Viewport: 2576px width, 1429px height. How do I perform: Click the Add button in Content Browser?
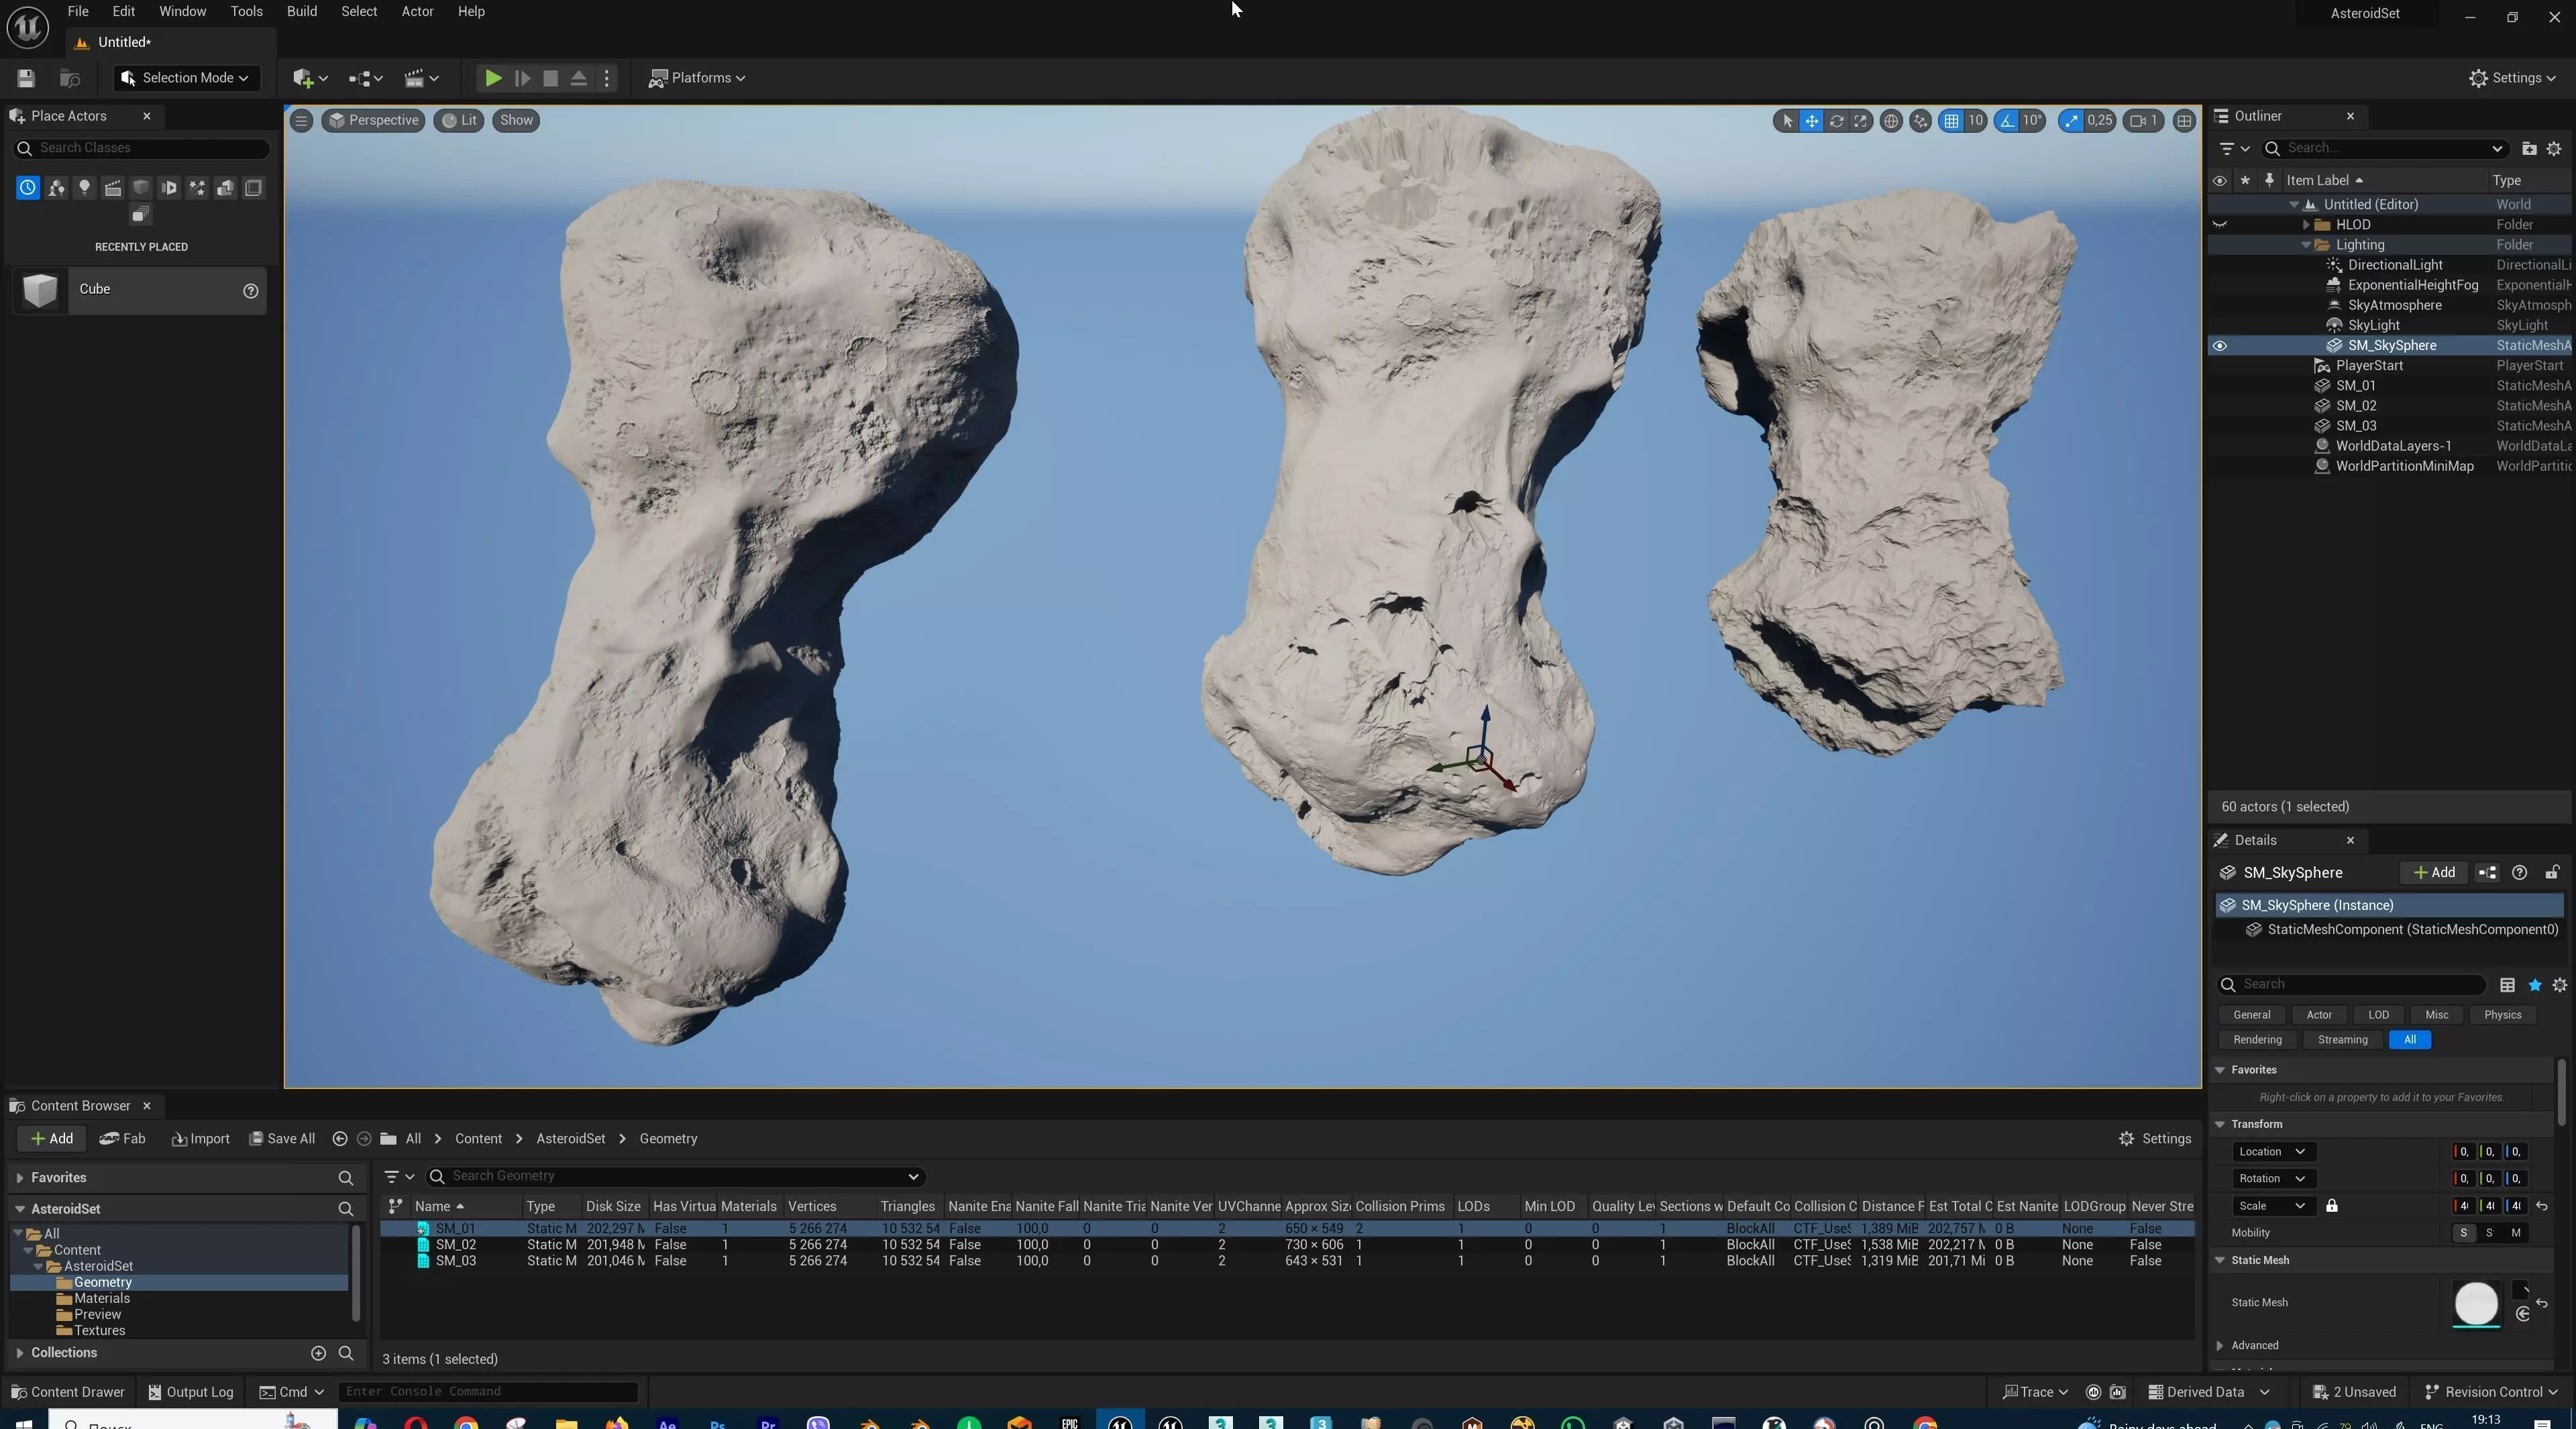(x=51, y=1139)
